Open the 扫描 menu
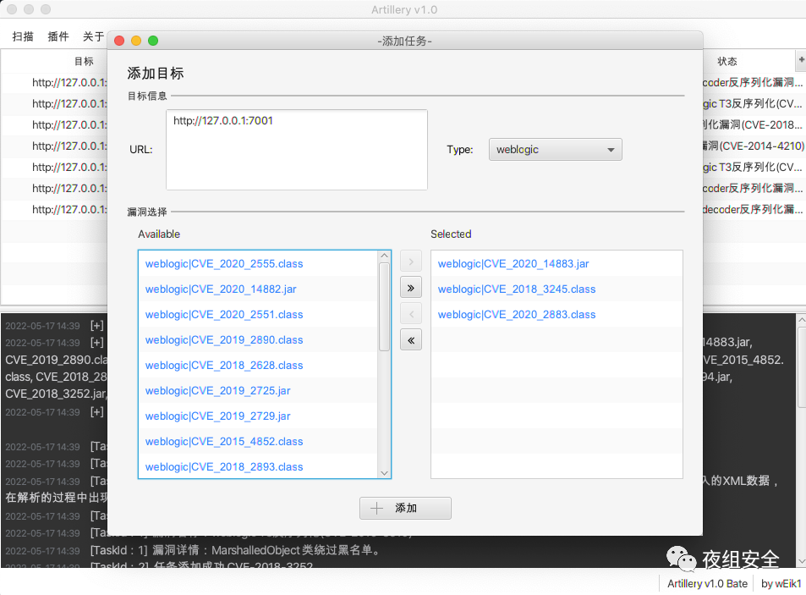This screenshot has height=595, width=806. (23, 36)
